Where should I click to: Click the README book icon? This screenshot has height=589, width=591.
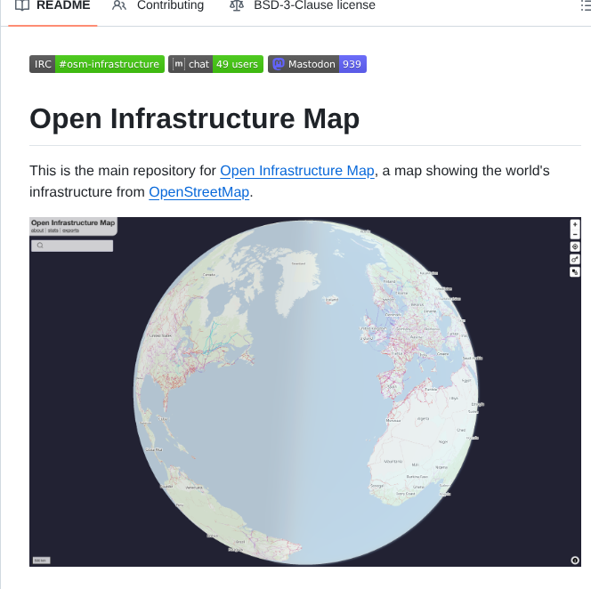[x=22, y=5]
